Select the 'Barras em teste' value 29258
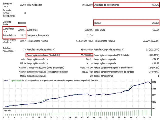This screenshot has height=120, width=160. [x=23, y=5]
